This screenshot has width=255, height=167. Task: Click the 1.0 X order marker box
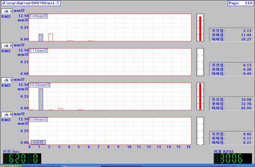(x=38, y=142)
